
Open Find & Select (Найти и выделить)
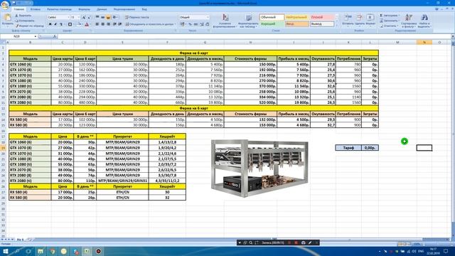coord(424,21)
